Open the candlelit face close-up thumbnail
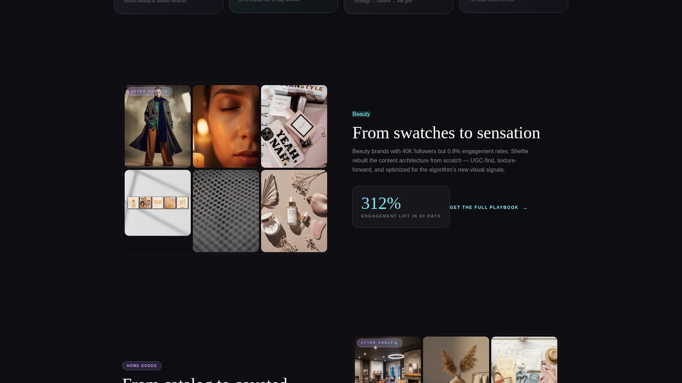The height and width of the screenshot is (383, 682). 226,126
